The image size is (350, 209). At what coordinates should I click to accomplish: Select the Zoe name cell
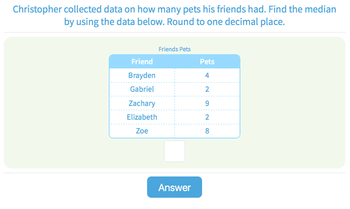pos(142,131)
